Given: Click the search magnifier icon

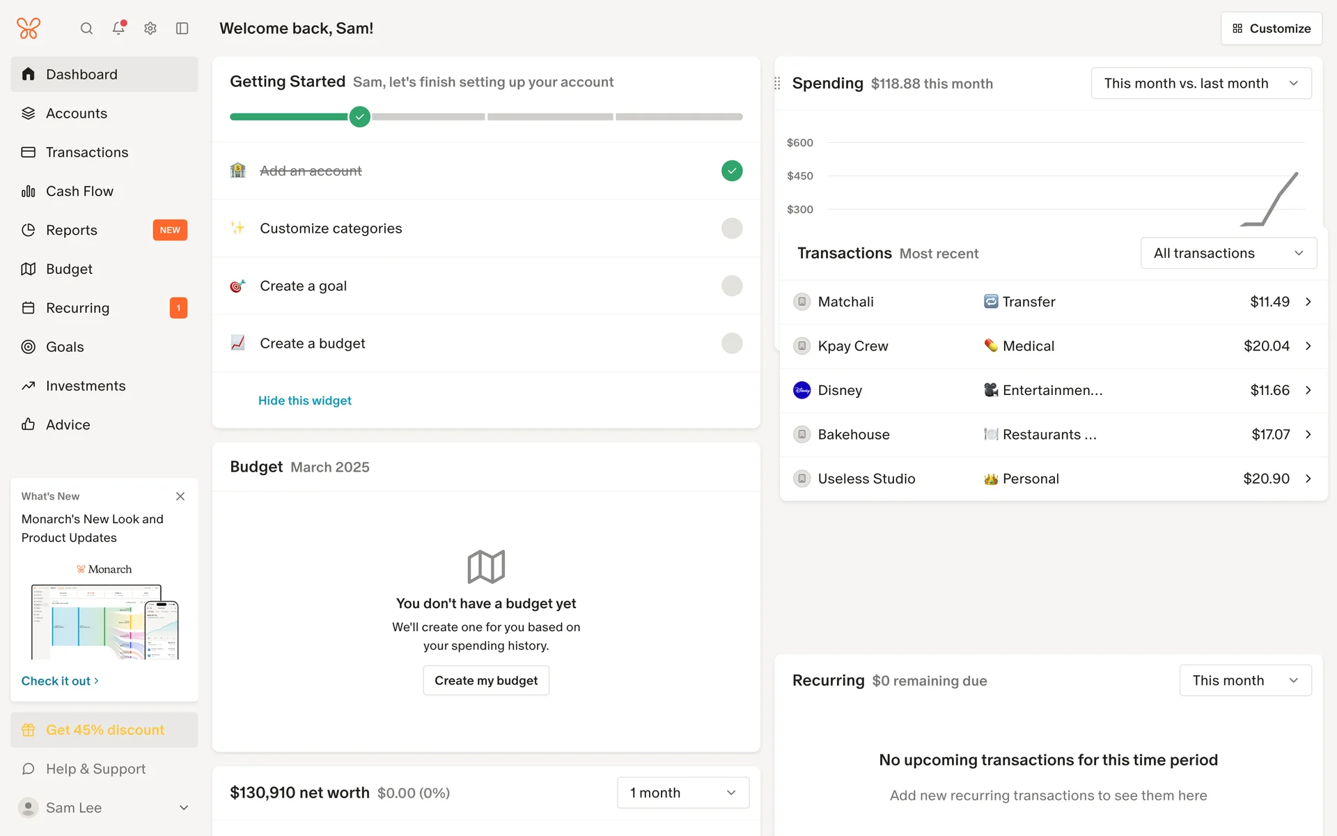Looking at the screenshot, I should click(86, 29).
